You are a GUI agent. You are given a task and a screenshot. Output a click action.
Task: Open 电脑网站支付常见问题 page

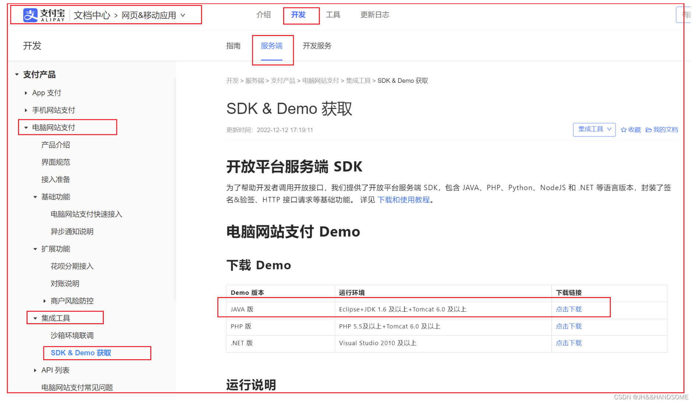point(77,387)
